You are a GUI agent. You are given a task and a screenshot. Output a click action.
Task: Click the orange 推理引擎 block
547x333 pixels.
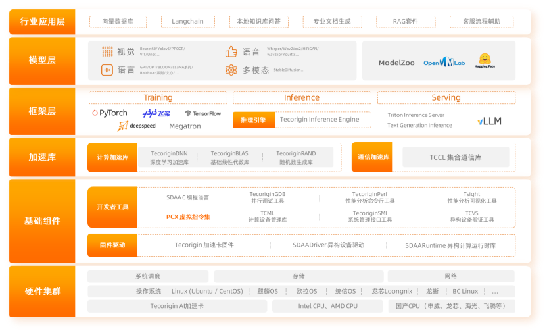pyautogui.click(x=254, y=120)
